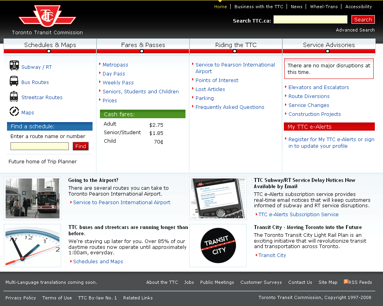This screenshot has height=306, width=383.
Task: Open Frequently Asked Questions
Action: click(230, 107)
